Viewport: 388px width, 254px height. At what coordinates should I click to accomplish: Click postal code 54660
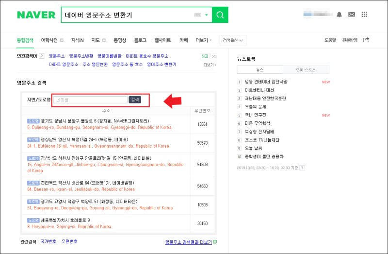[x=202, y=186]
